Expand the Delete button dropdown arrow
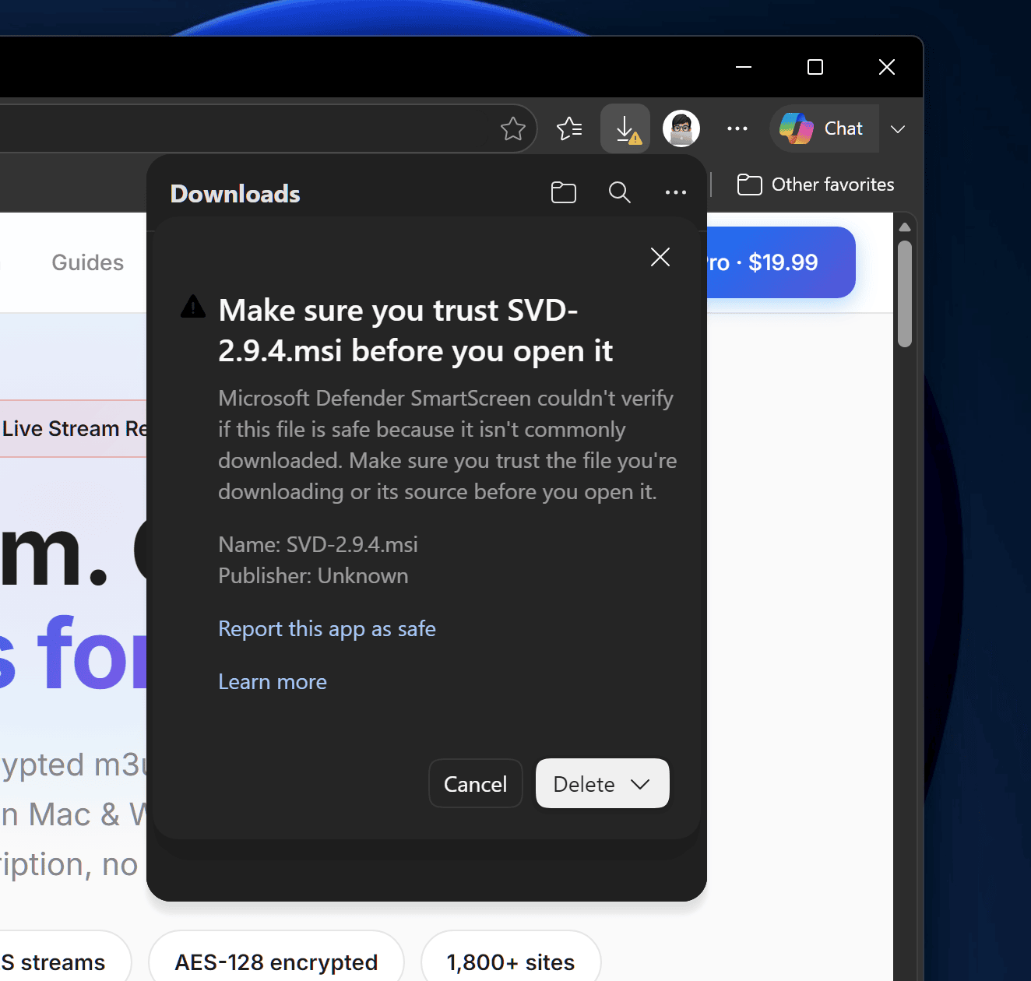This screenshot has height=981, width=1031. [640, 784]
